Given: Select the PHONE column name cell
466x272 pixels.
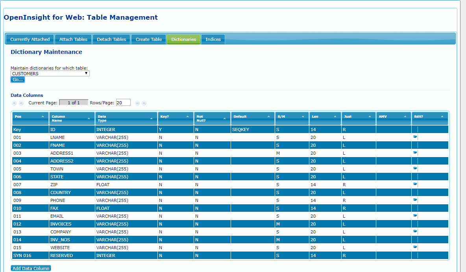Looking at the screenshot, I should point(72,200).
